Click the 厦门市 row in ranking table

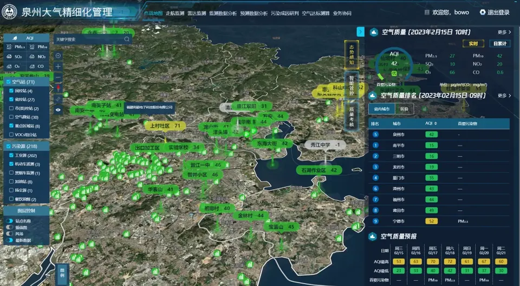[x=439, y=178]
